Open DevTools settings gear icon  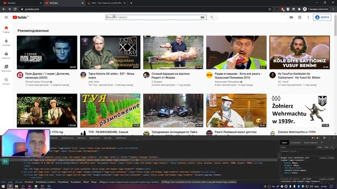click(x=324, y=138)
